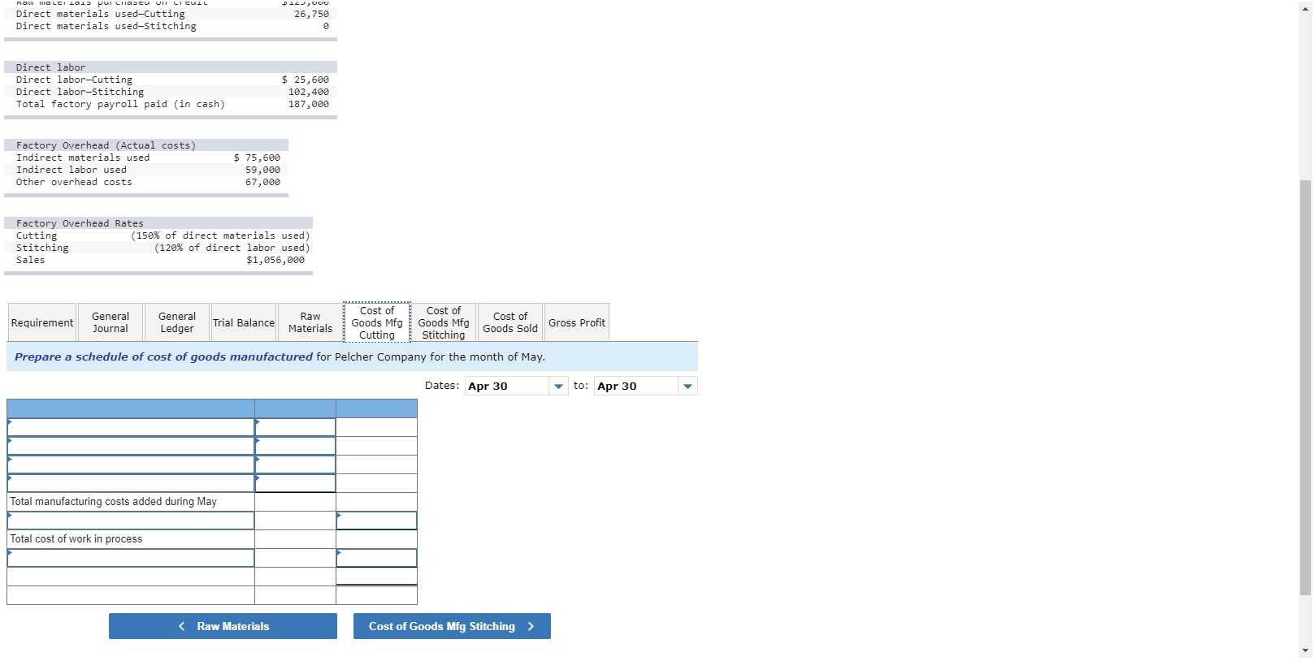Click first row middle amount cell
This screenshot has height=661, width=1314.
295,427
